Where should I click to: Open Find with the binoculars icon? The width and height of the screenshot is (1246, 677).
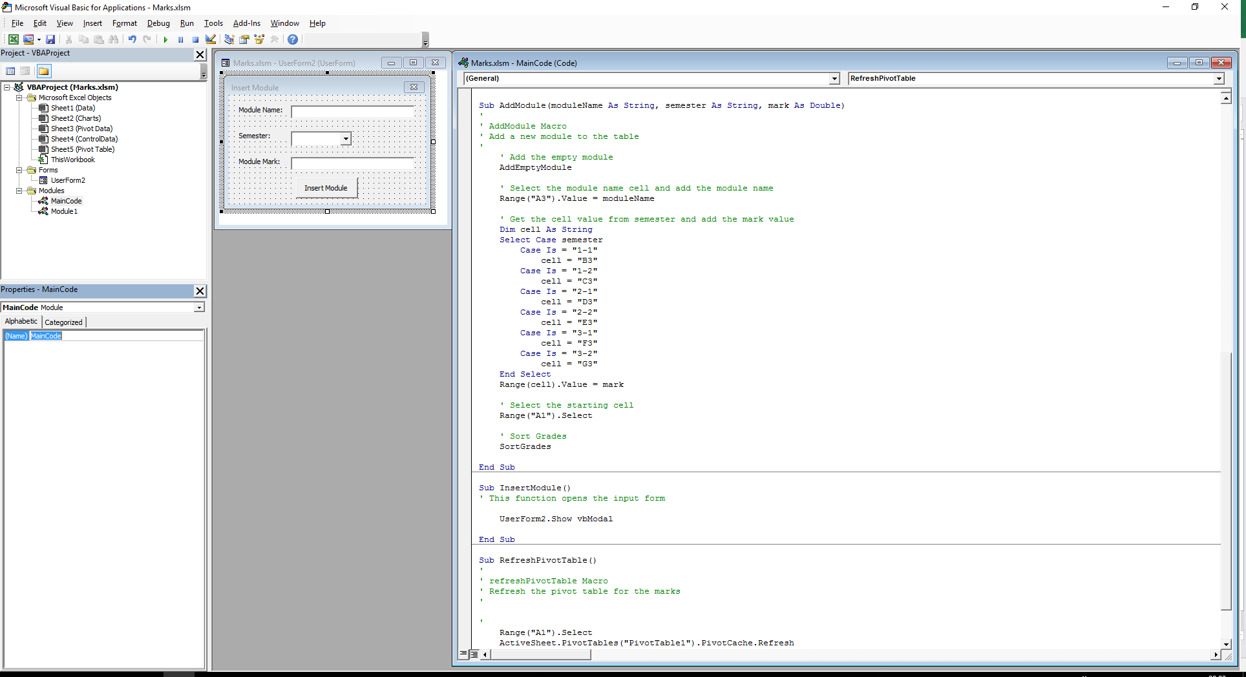[x=114, y=39]
